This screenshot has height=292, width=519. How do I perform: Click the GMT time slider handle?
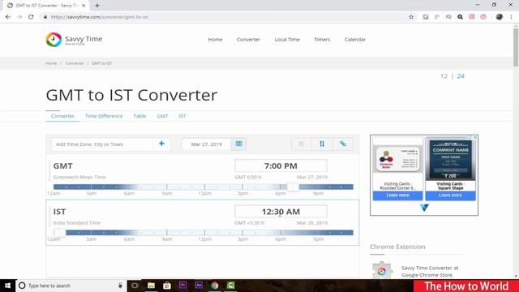click(x=293, y=187)
